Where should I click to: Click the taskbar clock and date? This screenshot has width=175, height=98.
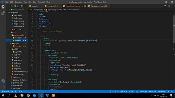click(164, 96)
